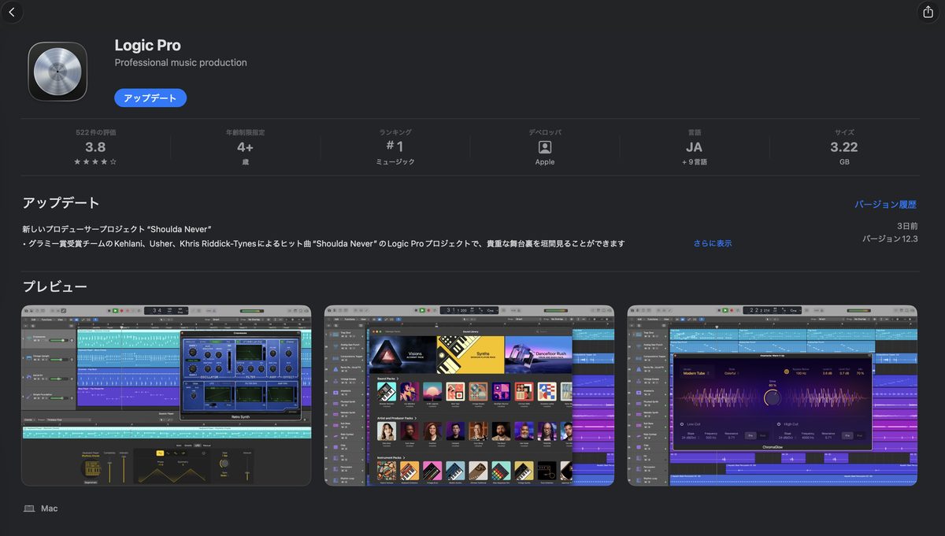Click the 3.22 size value
Screen dimensions: 945x536
844,147
